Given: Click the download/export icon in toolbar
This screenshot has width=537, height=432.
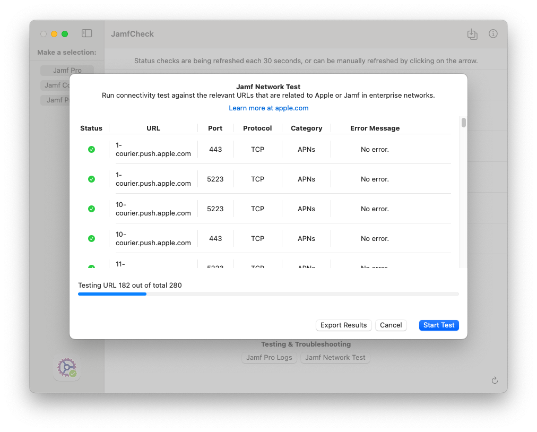Looking at the screenshot, I should point(472,34).
